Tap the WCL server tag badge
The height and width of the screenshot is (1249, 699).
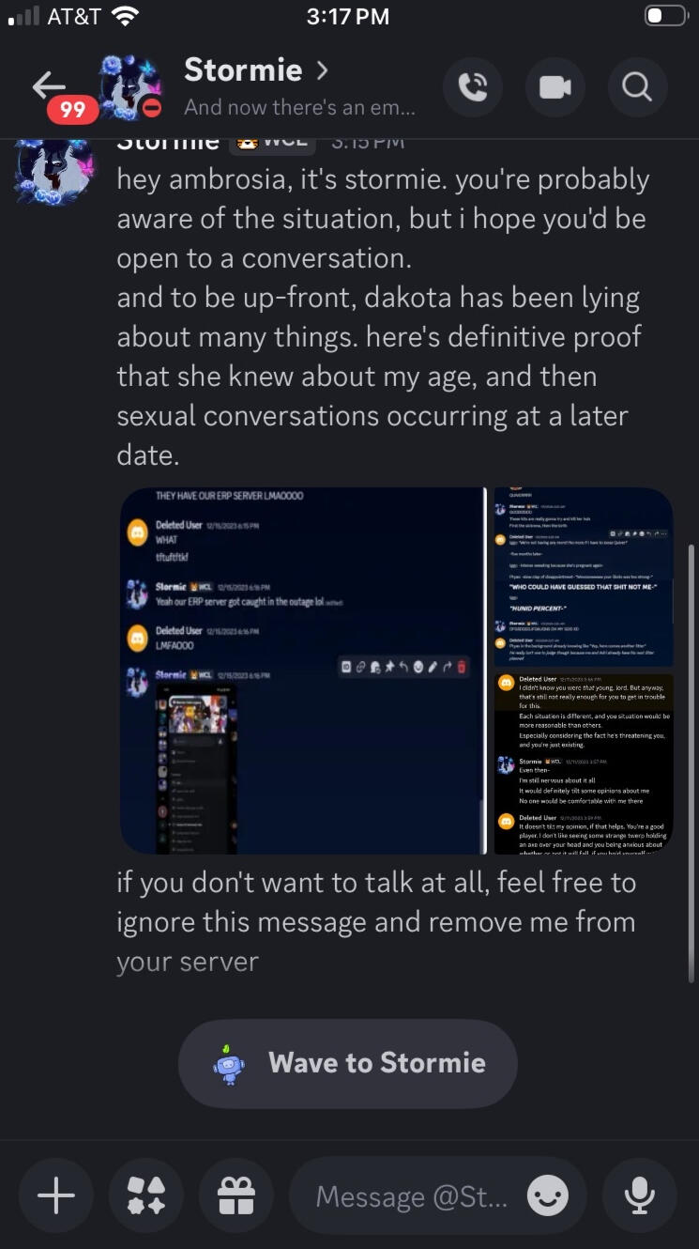pyautogui.click(x=273, y=143)
